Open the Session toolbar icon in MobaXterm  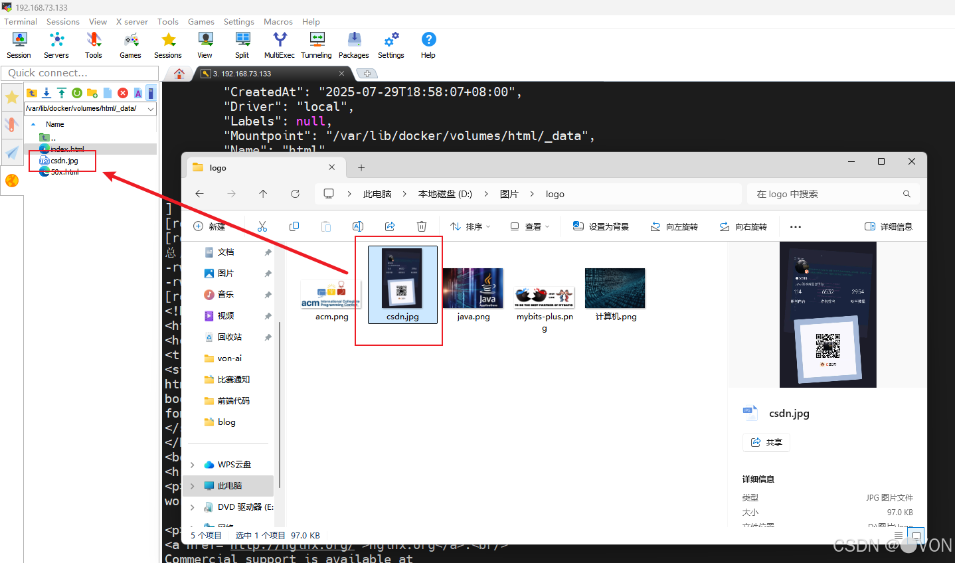(x=19, y=46)
